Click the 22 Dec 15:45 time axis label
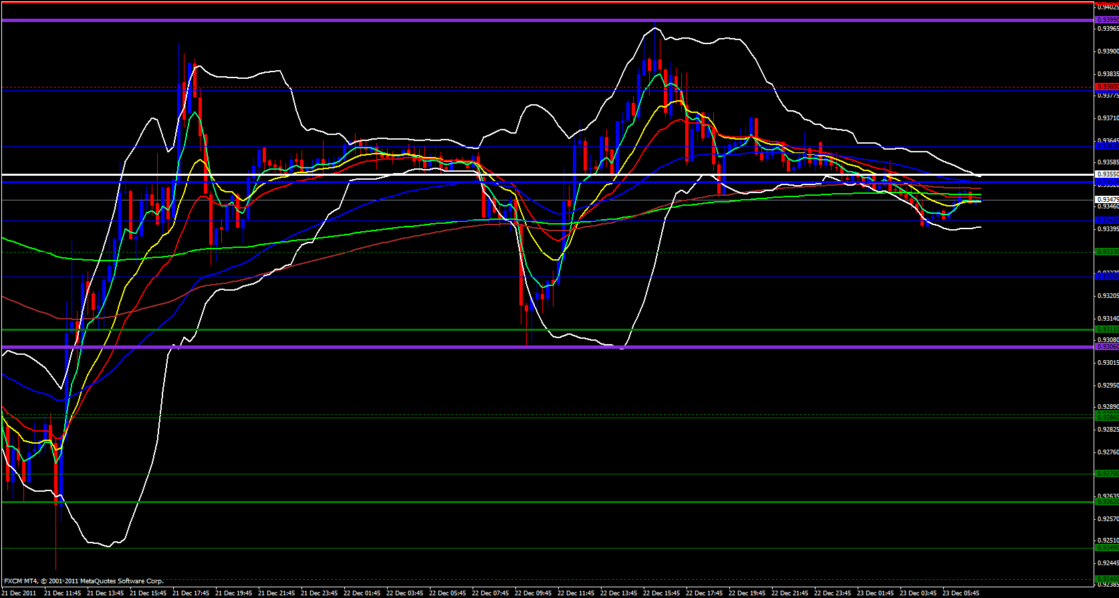The image size is (1119, 598). tap(663, 593)
